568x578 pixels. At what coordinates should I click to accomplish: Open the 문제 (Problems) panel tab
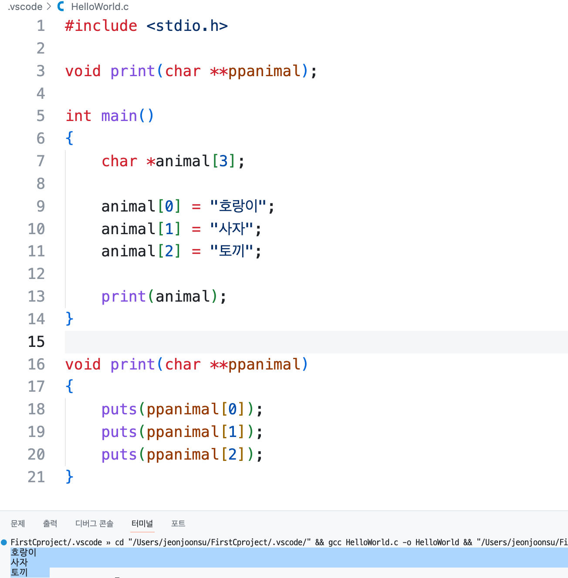(x=18, y=524)
